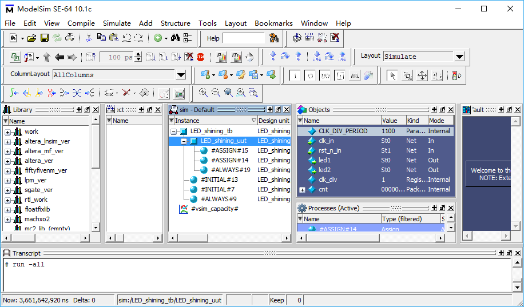The width and height of the screenshot is (524, 307).
Task: Click the Collapse All list icon
Action: coord(188,38)
